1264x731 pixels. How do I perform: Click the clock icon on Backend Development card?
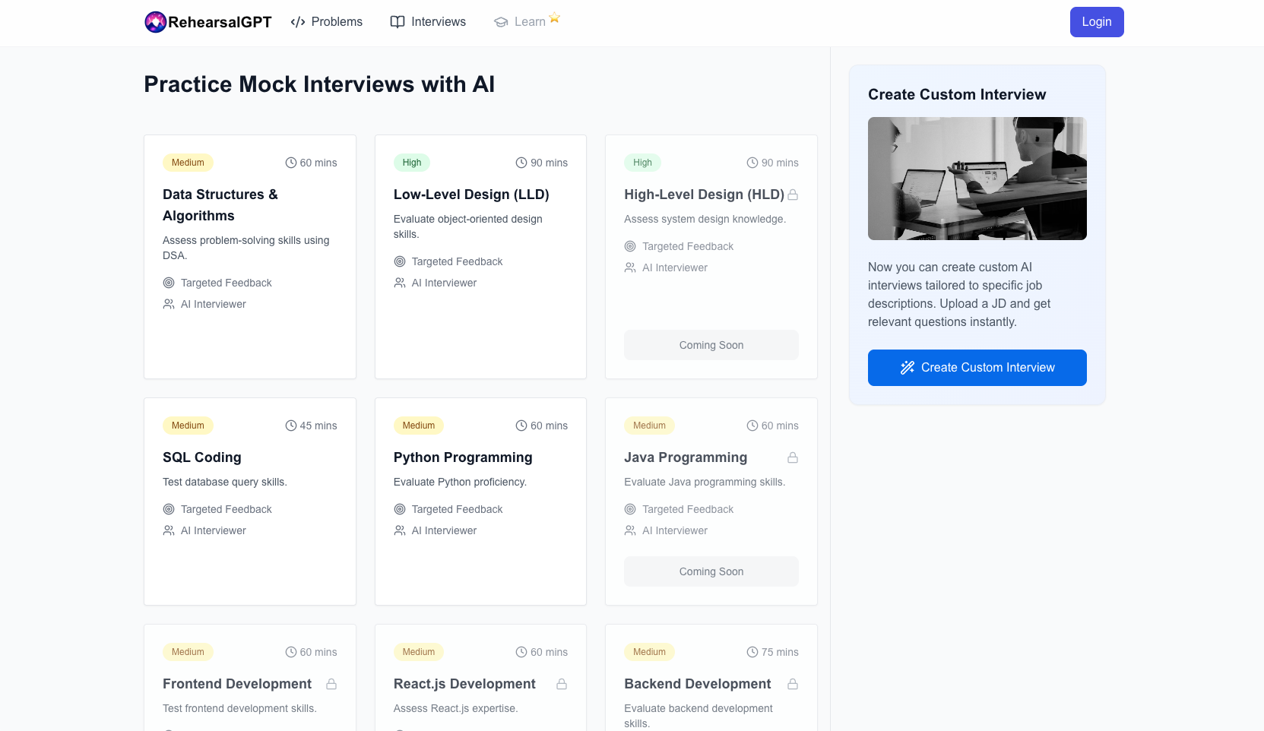tap(752, 652)
